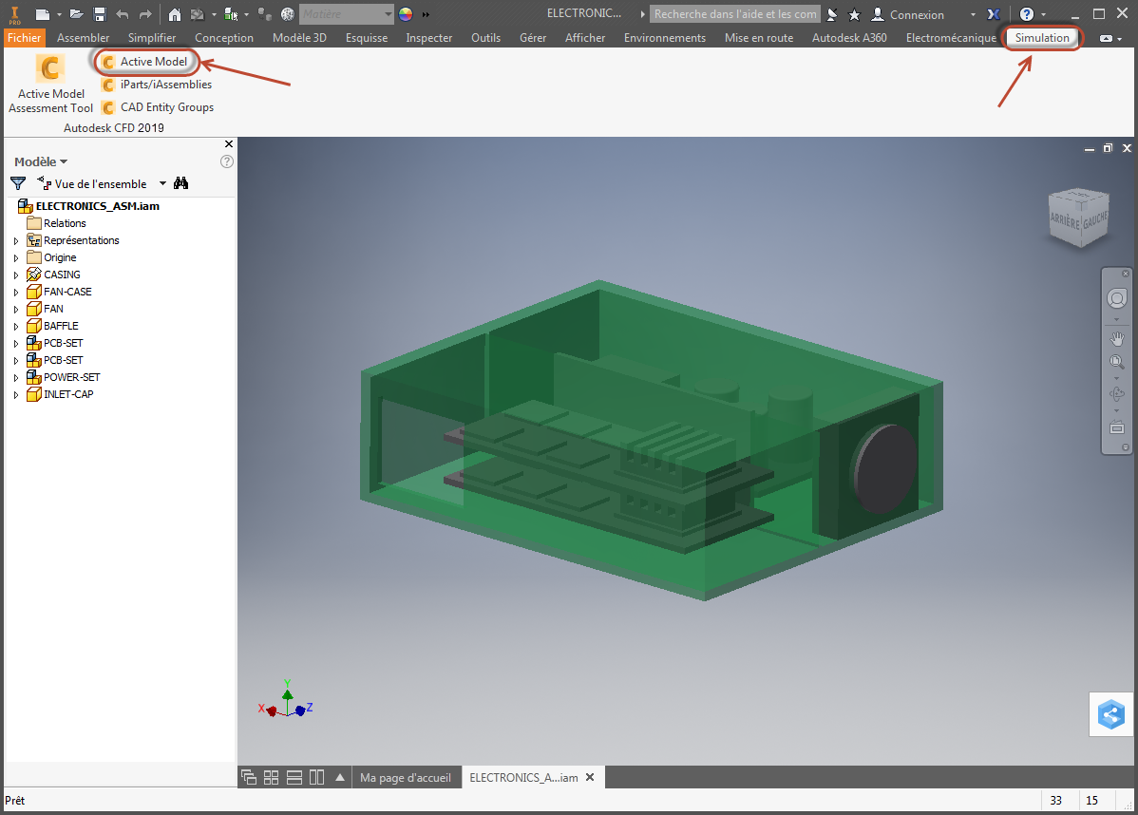Viewport: 1138px width, 815px height.
Task: Sign in via Connexion
Action: pos(908,14)
